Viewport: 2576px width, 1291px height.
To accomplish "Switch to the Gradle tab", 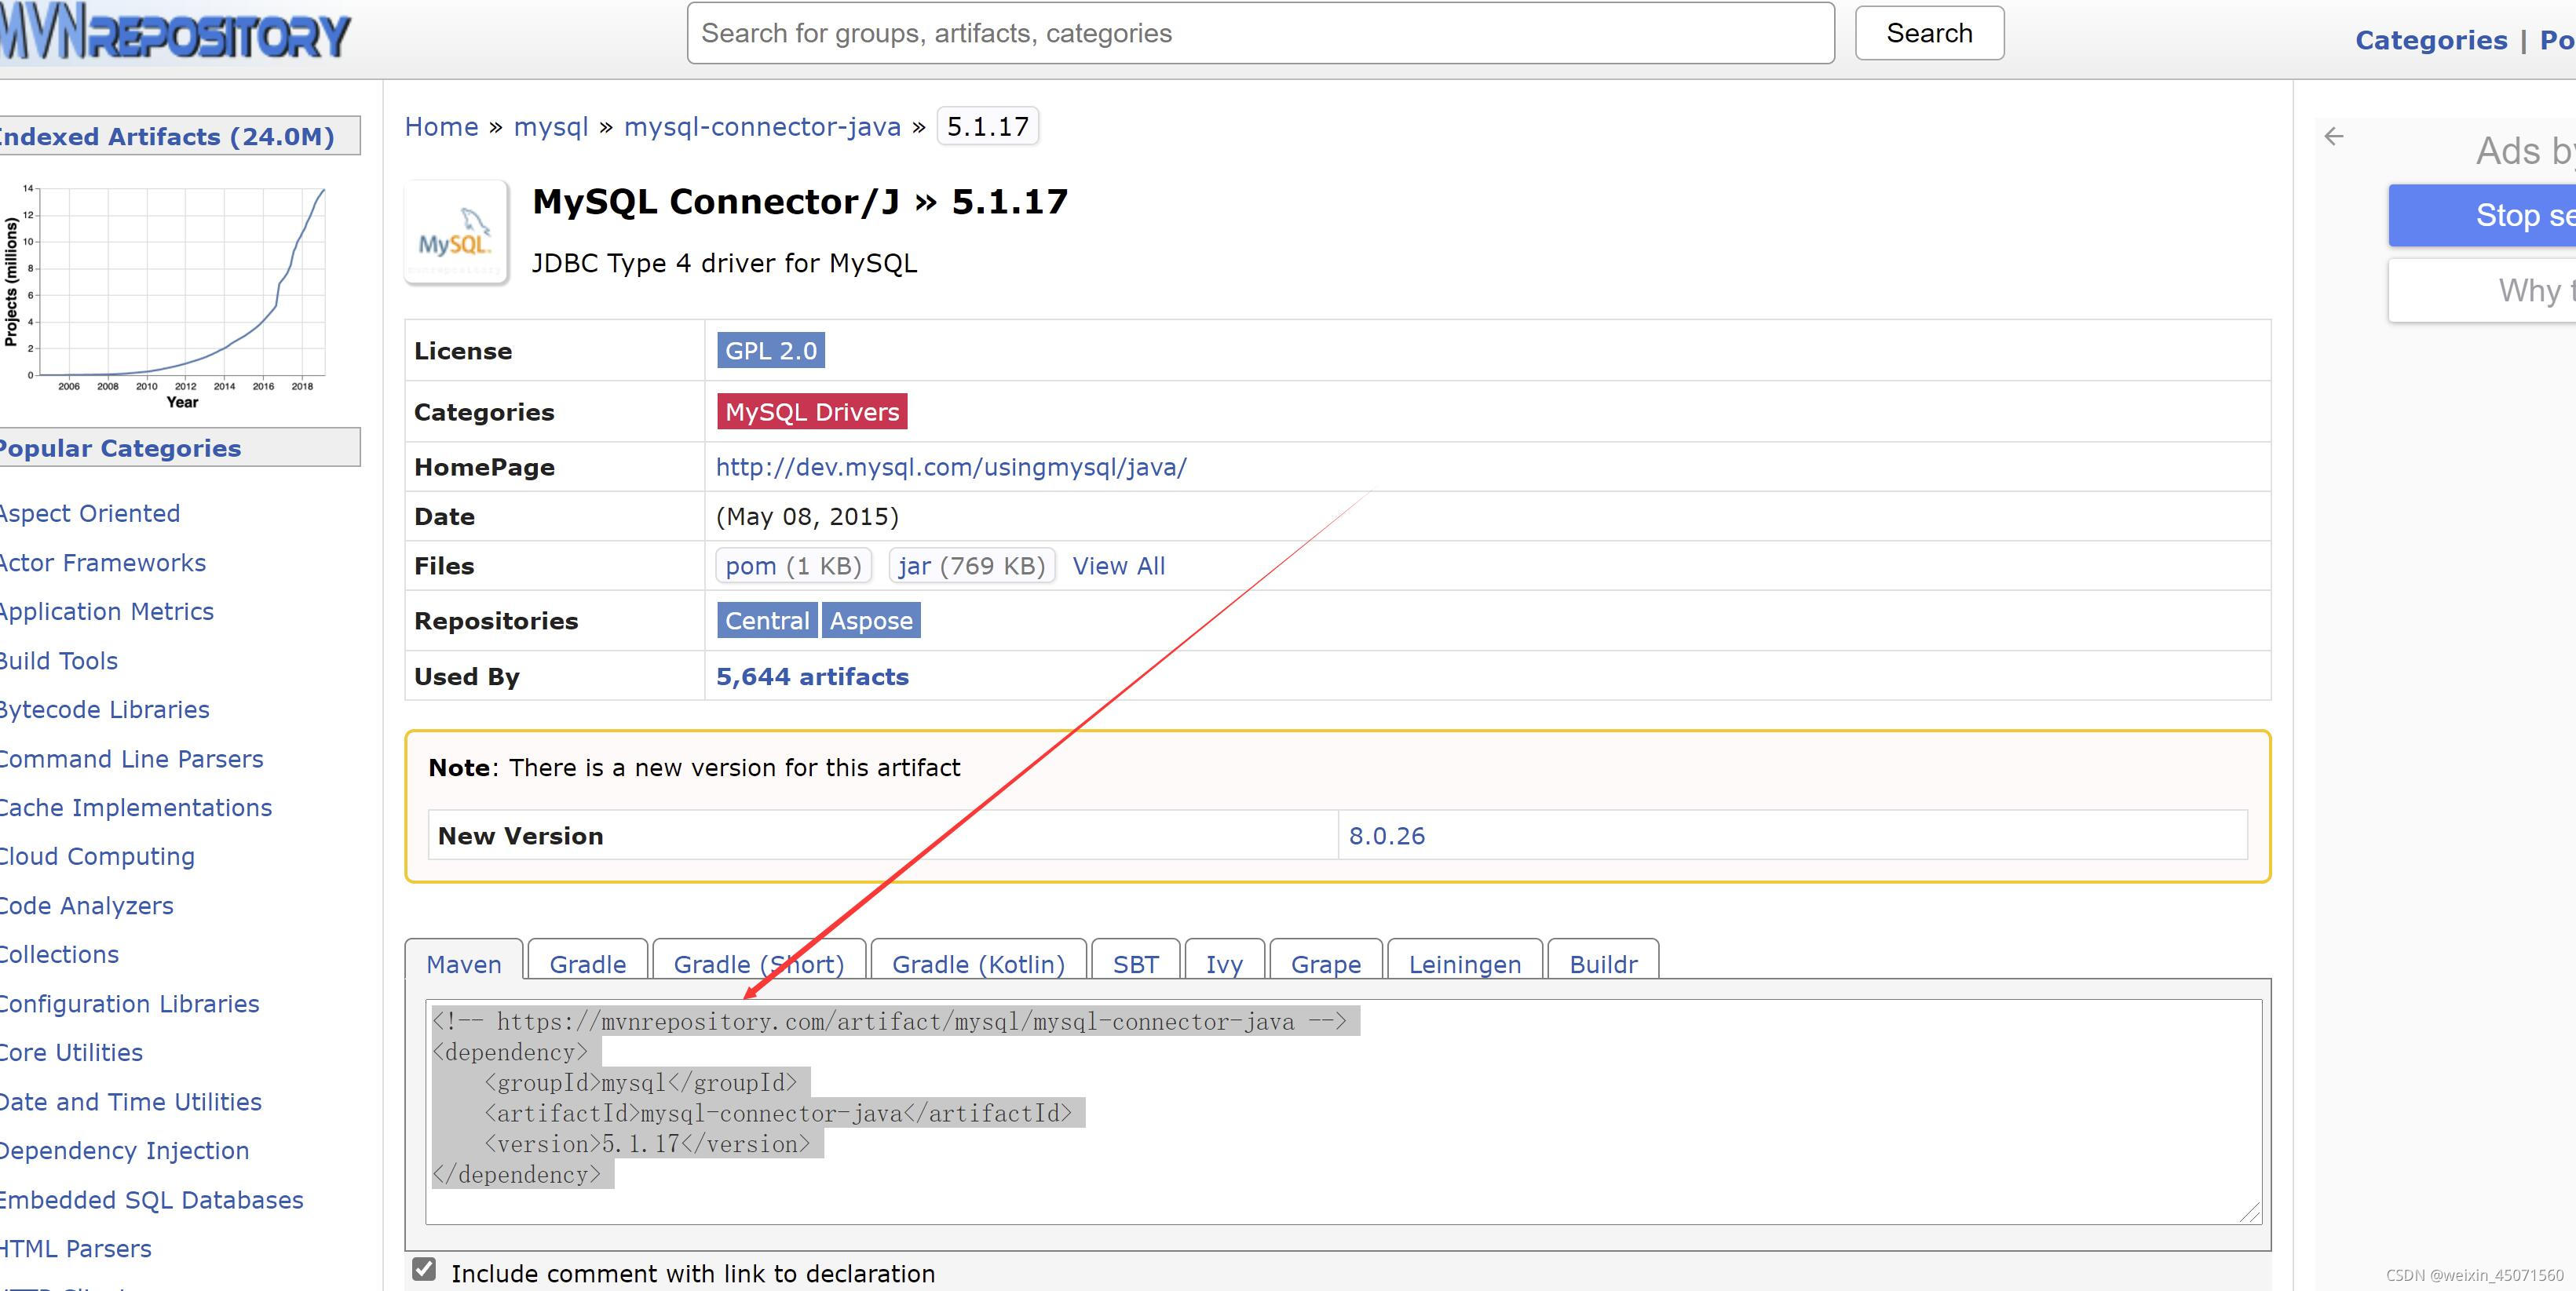I will tap(588, 963).
